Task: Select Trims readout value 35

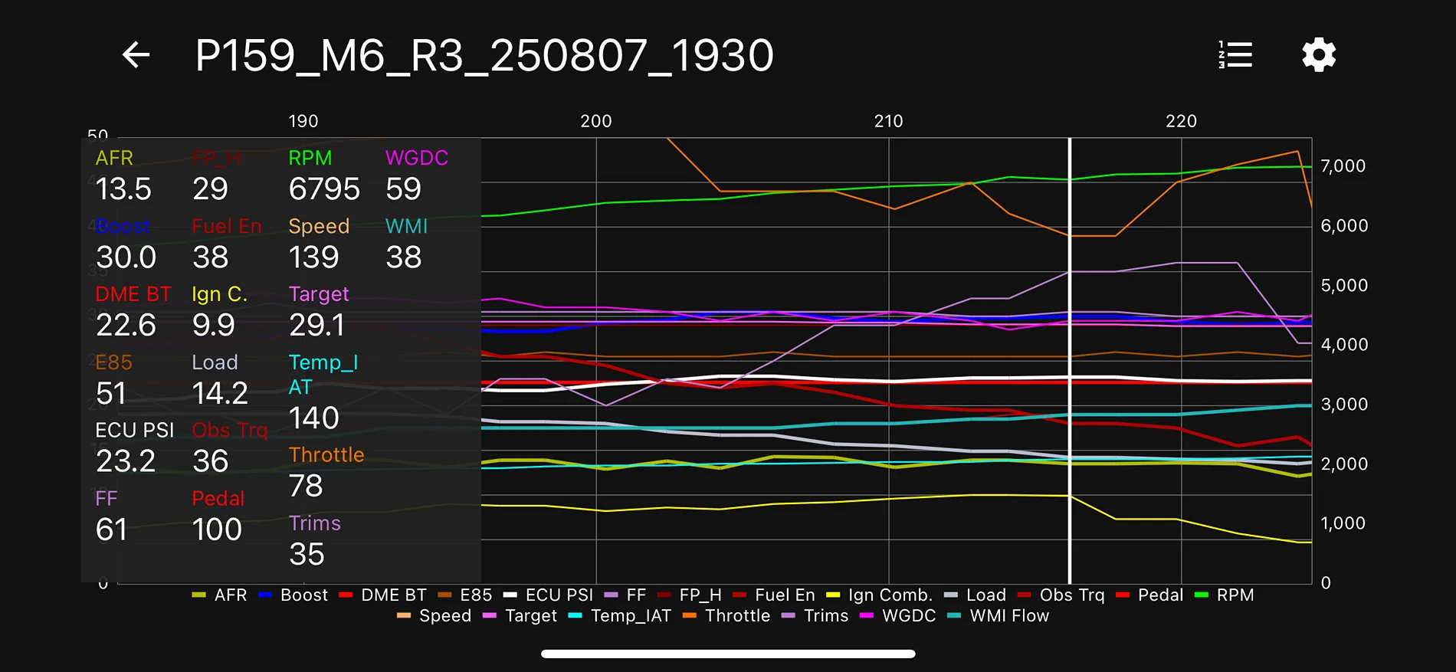Action: [x=307, y=555]
